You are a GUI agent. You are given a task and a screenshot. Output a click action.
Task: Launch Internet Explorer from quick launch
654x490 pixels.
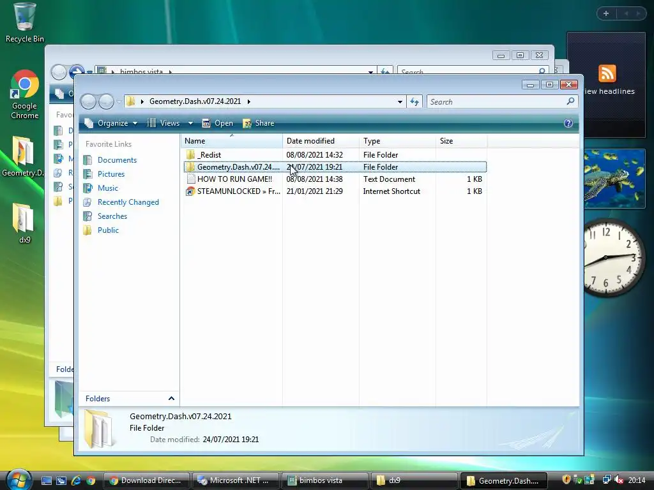coord(76,480)
